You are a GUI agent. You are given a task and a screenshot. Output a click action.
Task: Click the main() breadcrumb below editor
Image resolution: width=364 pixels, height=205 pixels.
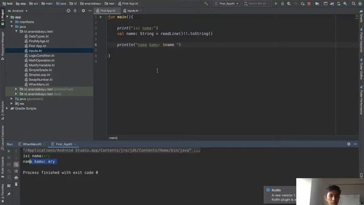point(113,138)
